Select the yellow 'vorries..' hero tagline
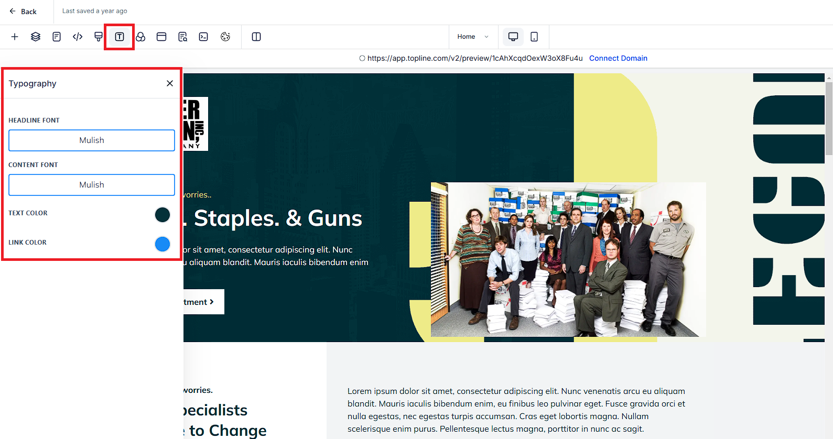The height and width of the screenshot is (439, 833). tap(198, 195)
